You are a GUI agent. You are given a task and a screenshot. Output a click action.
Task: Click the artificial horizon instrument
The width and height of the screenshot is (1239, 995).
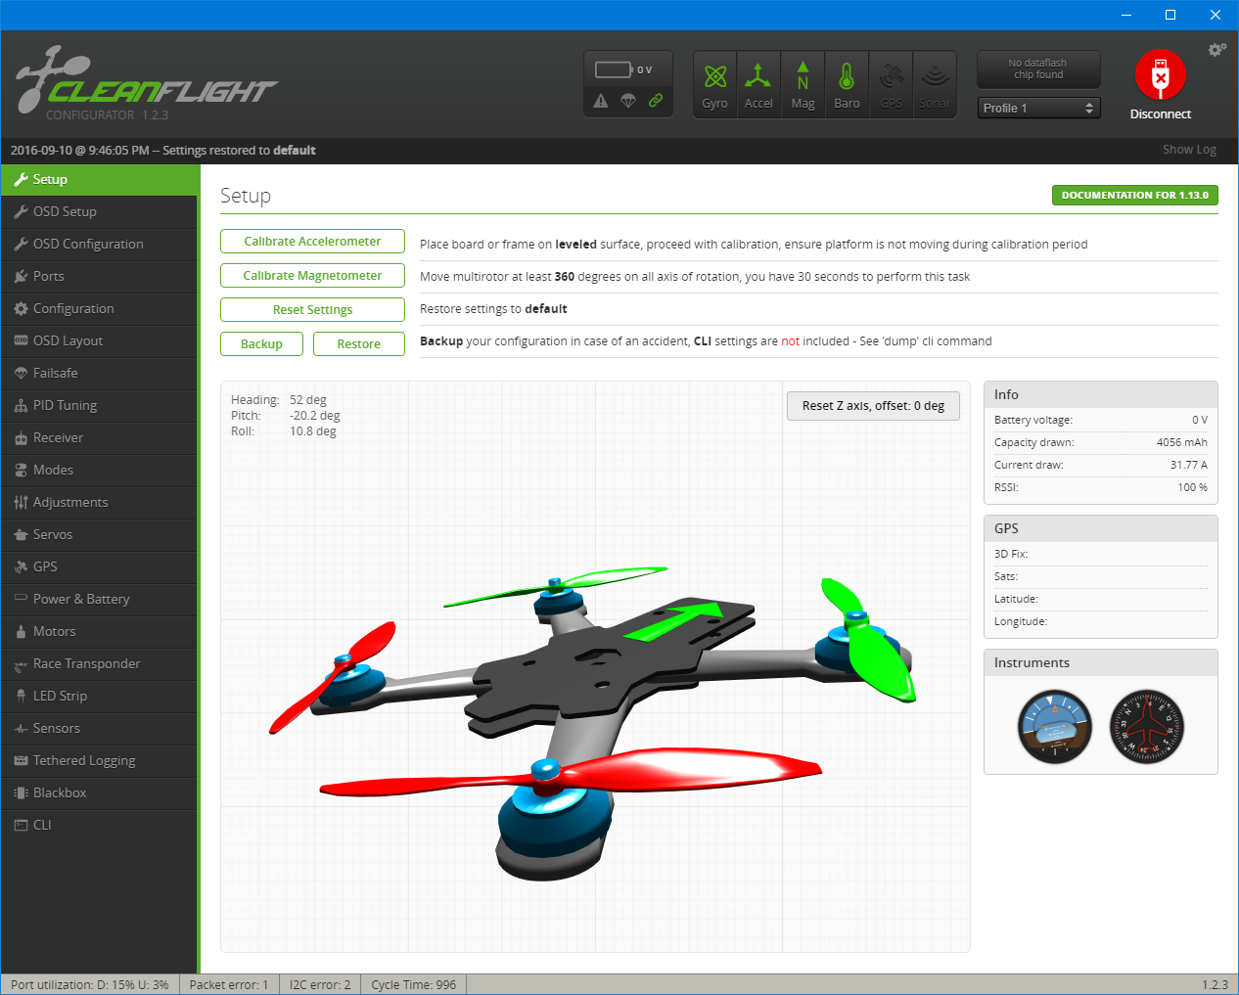coord(1055,727)
